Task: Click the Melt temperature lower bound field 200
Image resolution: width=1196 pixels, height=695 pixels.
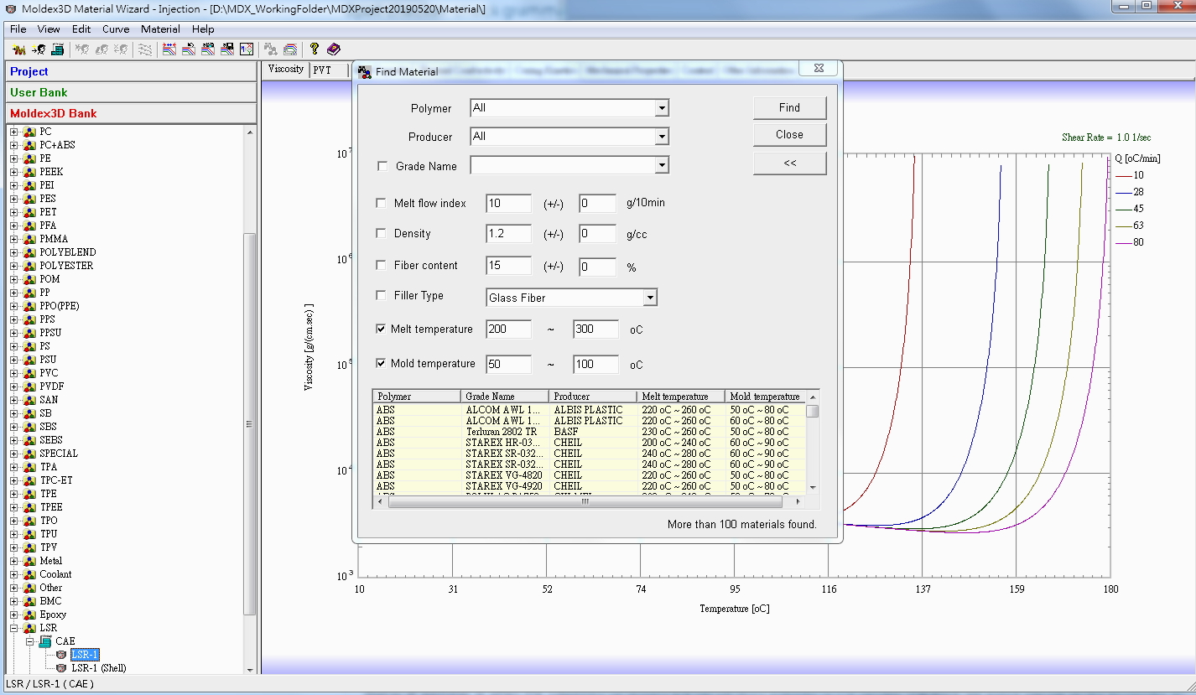Action: click(x=508, y=329)
